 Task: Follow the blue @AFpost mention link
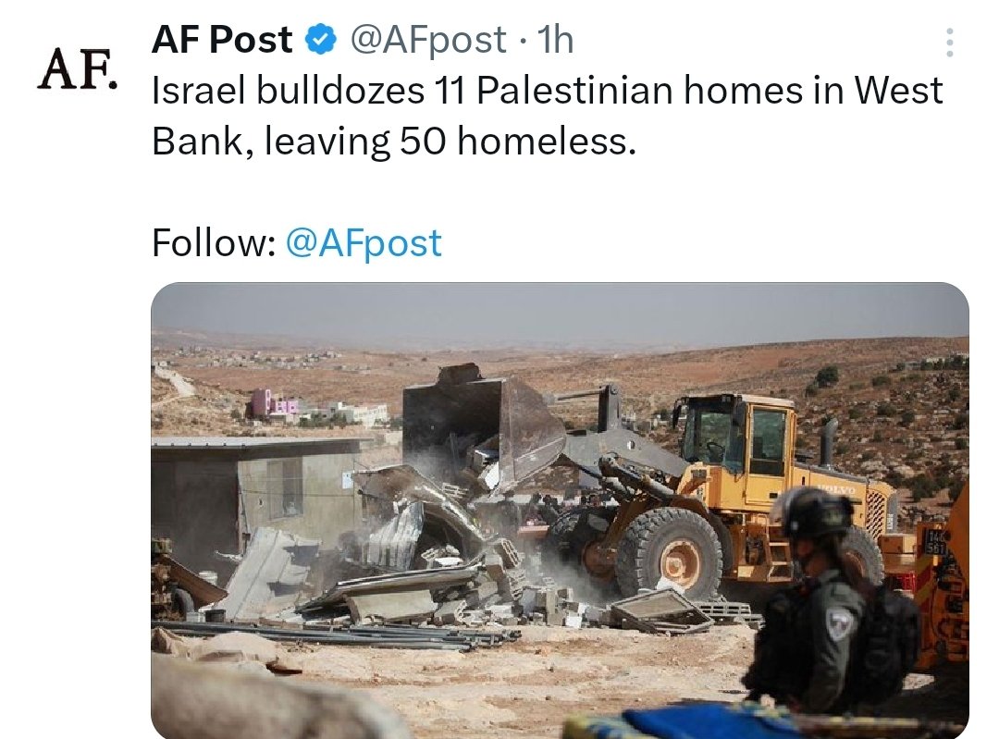tap(364, 243)
